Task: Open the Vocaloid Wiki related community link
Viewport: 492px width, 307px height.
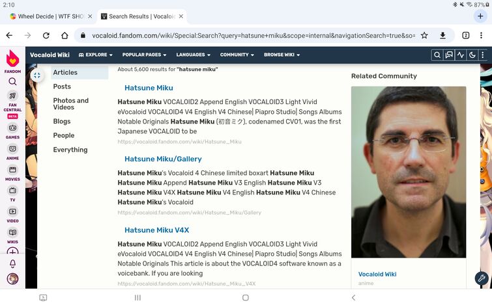Action: click(377, 274)
